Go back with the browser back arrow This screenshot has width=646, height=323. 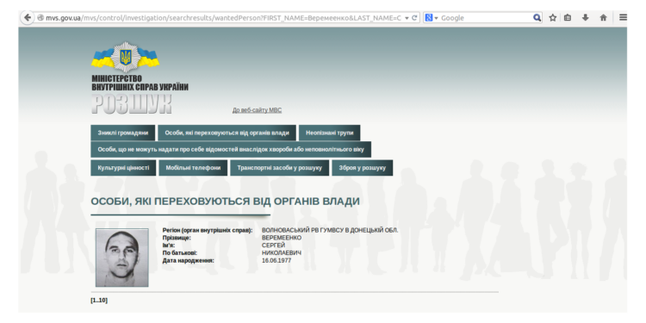coord(28,18)
